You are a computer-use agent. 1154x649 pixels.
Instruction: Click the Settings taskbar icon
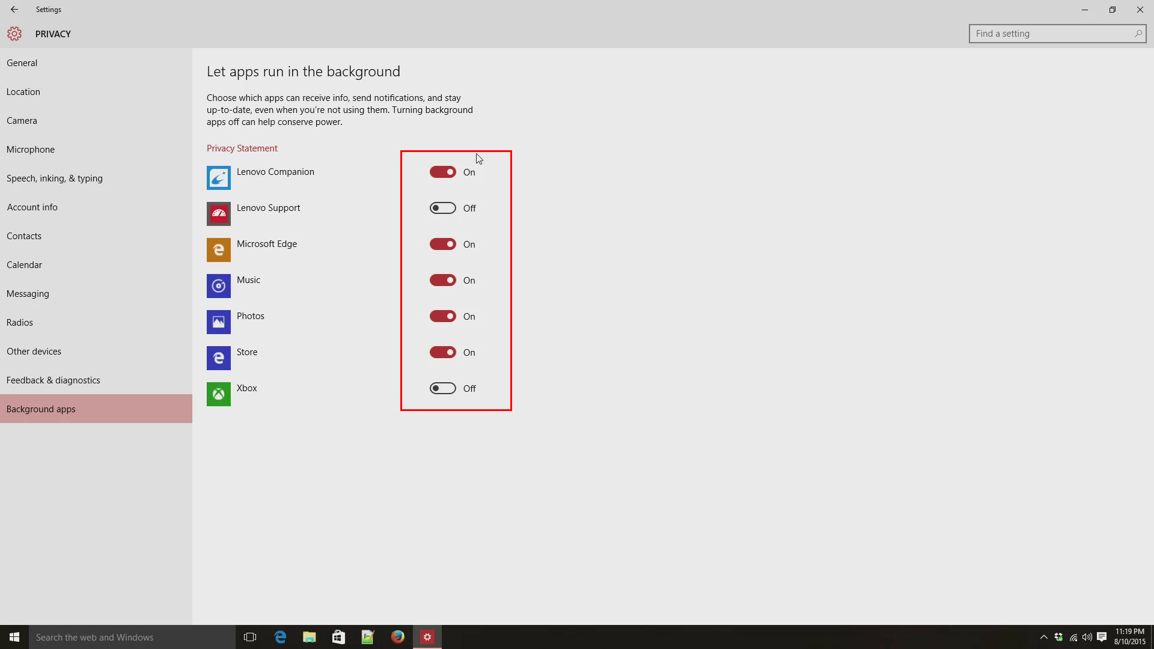427,637
